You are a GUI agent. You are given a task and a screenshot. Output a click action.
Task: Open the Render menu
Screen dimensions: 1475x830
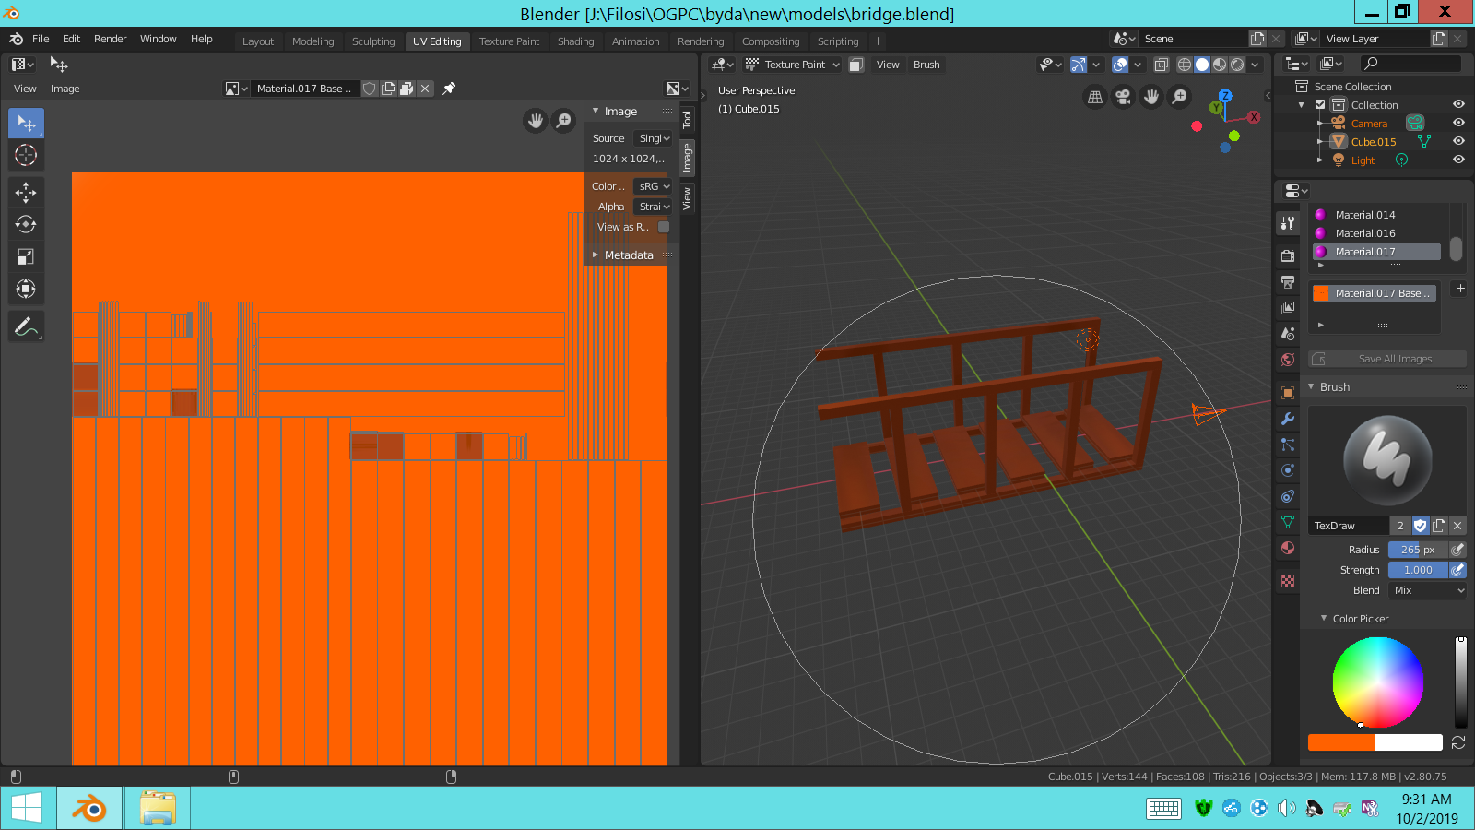click(110, 39)
